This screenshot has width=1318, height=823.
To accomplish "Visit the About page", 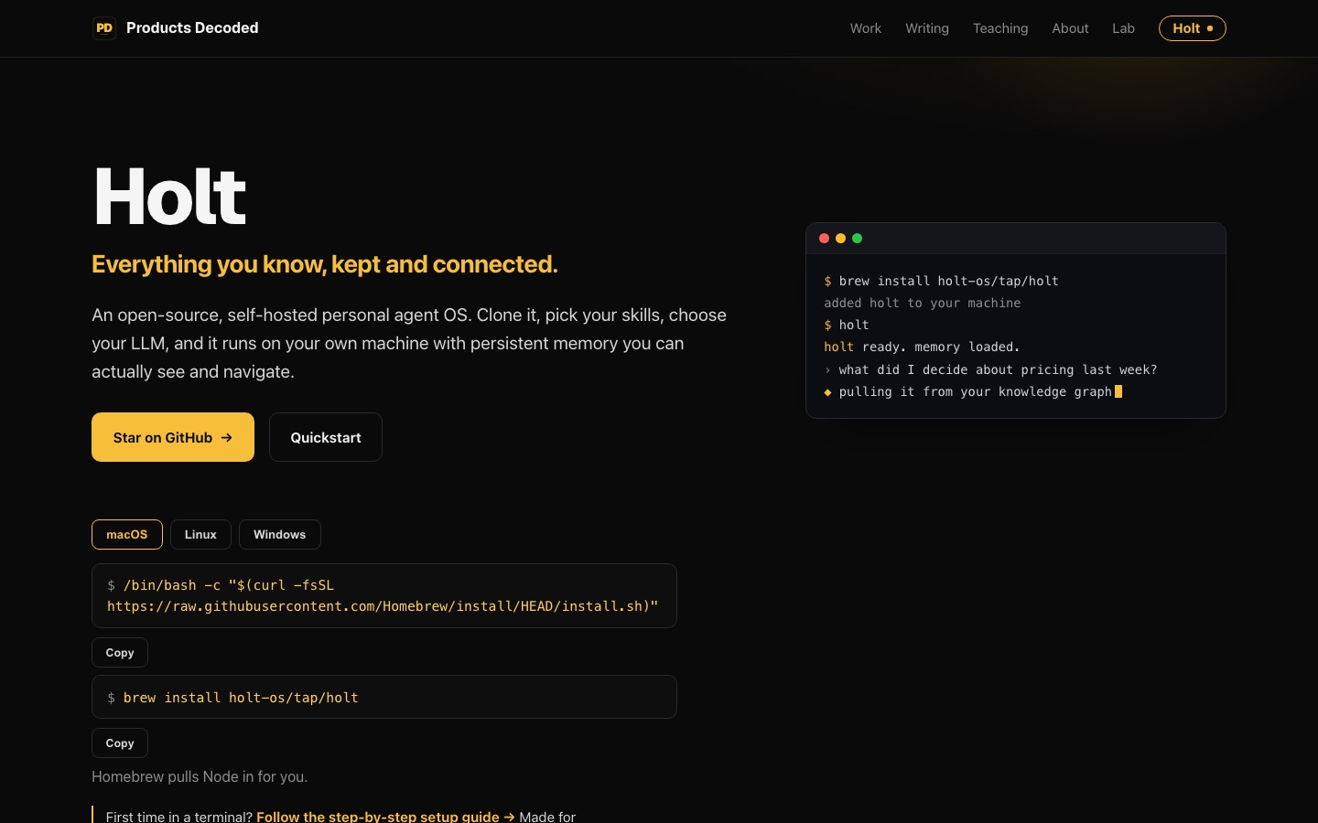I will (1070, 28).
